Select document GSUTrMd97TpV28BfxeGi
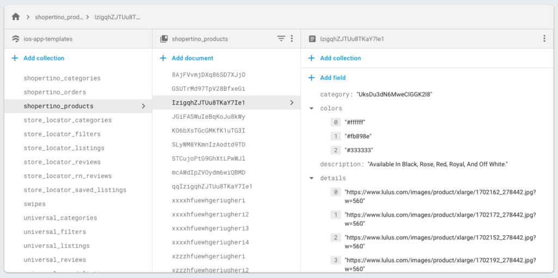558x278 pixels. 208,89
